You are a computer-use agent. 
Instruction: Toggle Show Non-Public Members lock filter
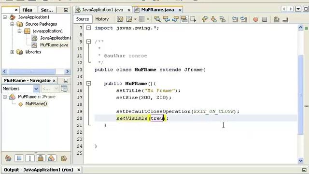click(41, 158)
